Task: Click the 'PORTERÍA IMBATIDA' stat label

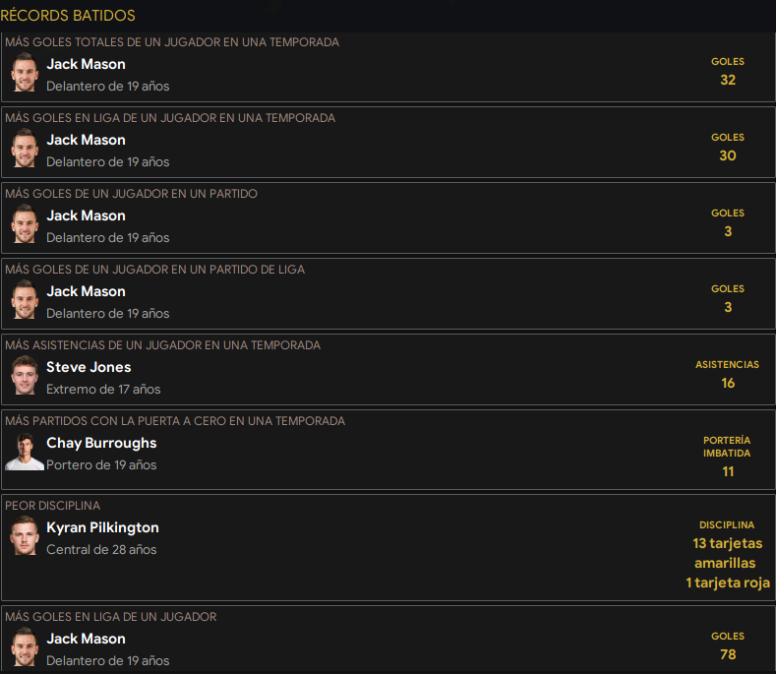Action: pos(727,447)
